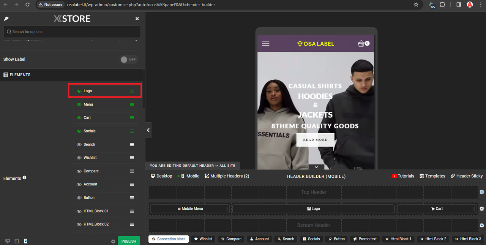Open browser extensions puzzle icon
This screenshot has height=245, width=486.
(x=443, y=5)
